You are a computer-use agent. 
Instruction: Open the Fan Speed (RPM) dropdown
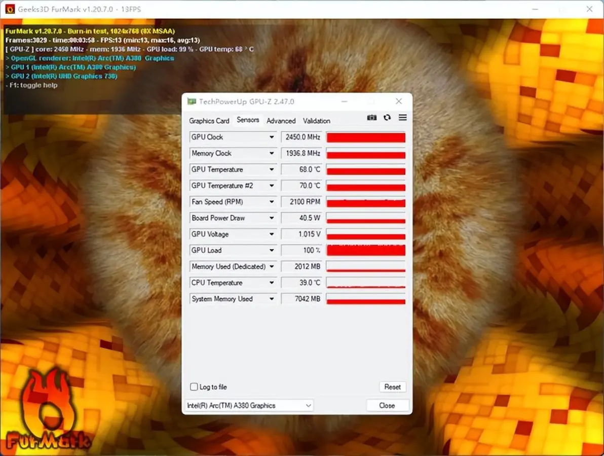pos(272,202)
